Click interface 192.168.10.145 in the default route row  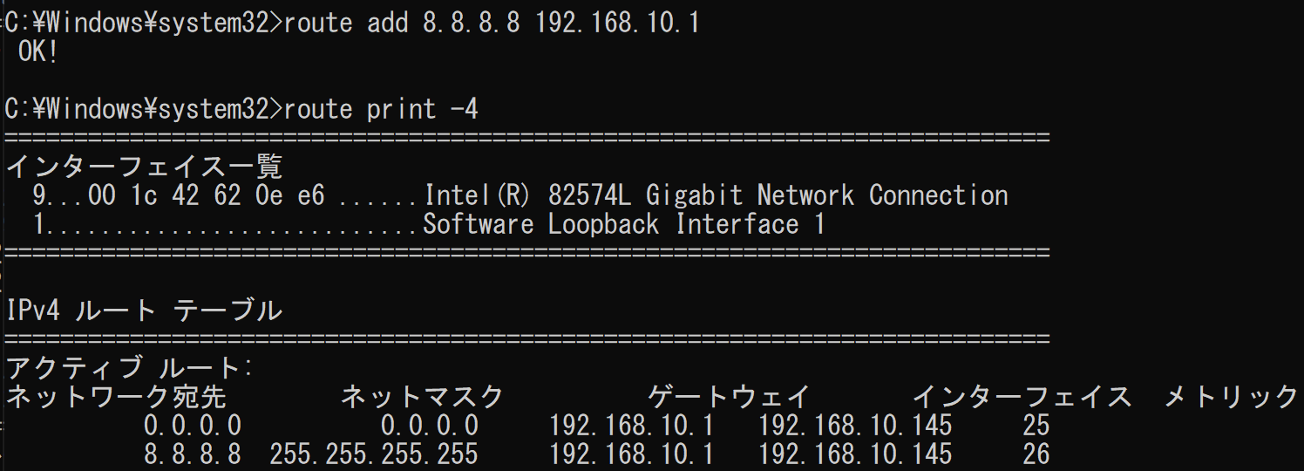(x=855, y=426)
